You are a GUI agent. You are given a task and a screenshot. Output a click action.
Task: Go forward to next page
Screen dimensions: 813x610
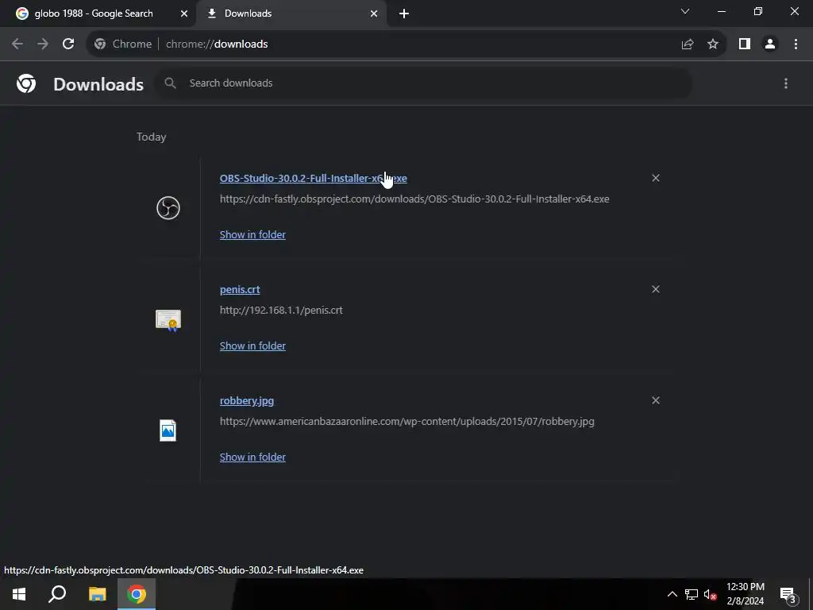(43, 44)
